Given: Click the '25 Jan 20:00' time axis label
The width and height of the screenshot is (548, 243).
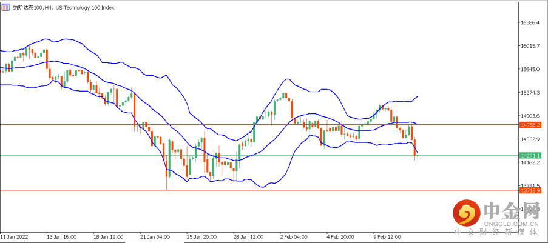Looking at the screenshot, I should (201, 237).
